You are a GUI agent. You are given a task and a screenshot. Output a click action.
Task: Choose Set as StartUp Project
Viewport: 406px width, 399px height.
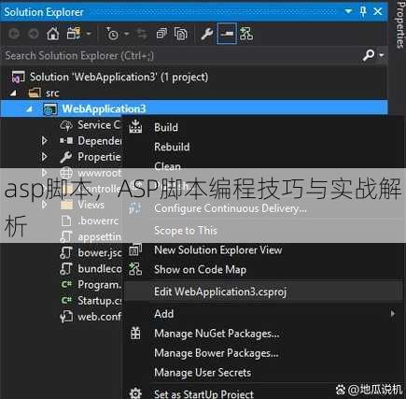tap(204, 393)
